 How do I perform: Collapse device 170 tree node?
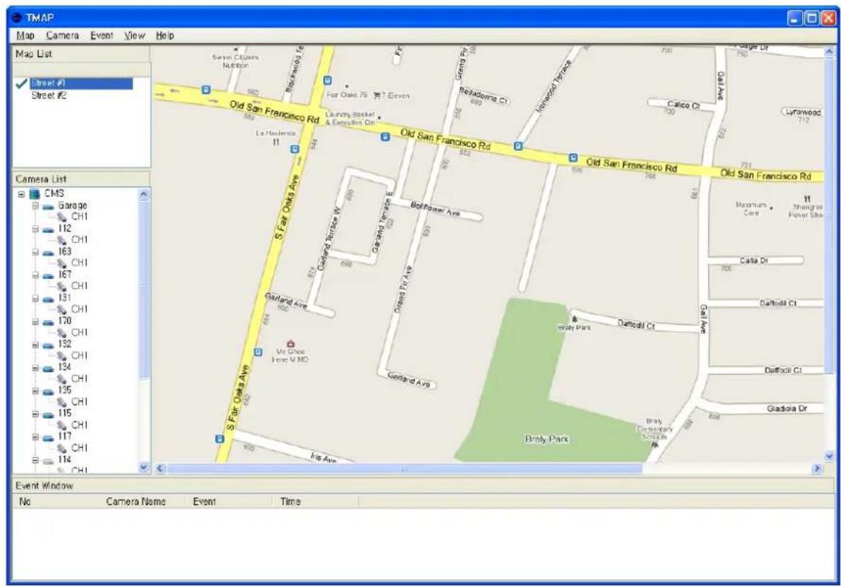point(35,321)
